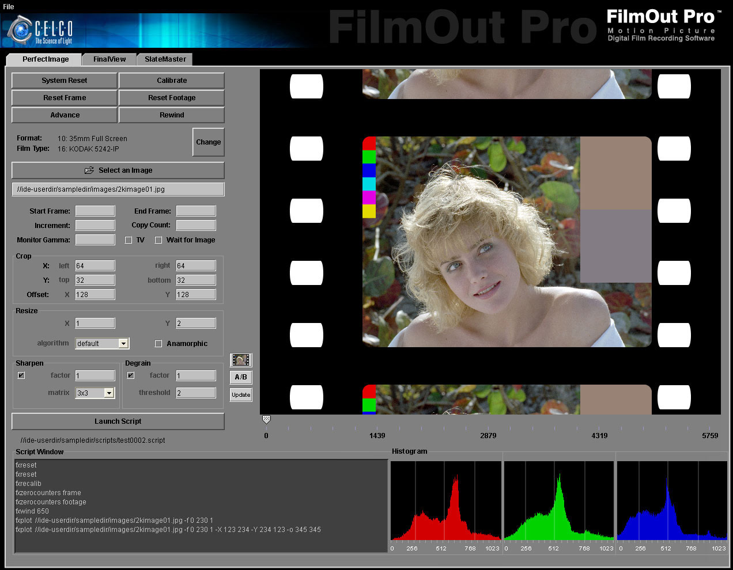The image size is (733, 570).
Task: Enable the Anamorphic checkbox
Action: 158,344
